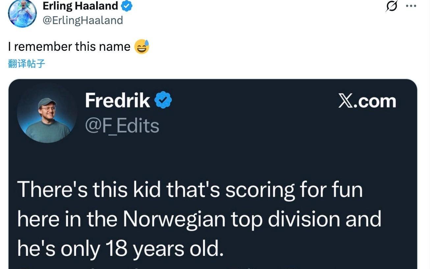Open the @ErlingHaaland handle link
430x269 pixels.
tap(83, 20)
